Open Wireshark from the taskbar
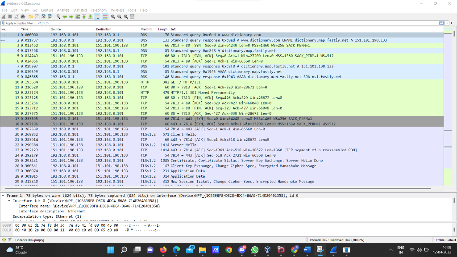This screenshot has height=257, width=457. click(332, 250)
